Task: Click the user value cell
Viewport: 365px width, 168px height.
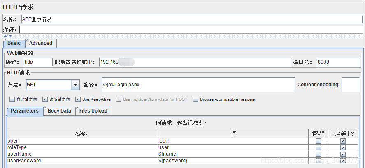Action: tap(233, 147)
